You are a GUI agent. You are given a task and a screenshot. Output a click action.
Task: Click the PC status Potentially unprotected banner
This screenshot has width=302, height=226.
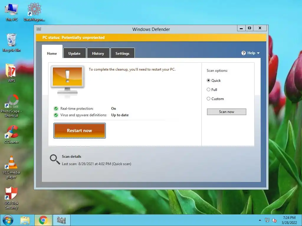(x=151, y=37)
